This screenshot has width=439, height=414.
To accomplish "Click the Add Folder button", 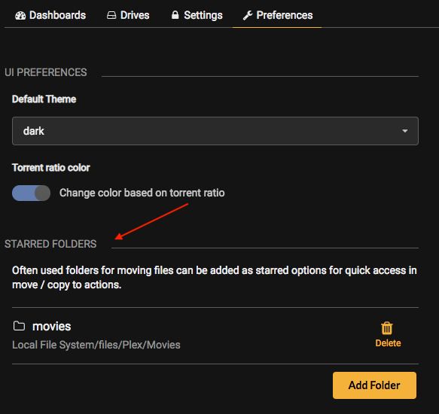I will pos(374,385).
